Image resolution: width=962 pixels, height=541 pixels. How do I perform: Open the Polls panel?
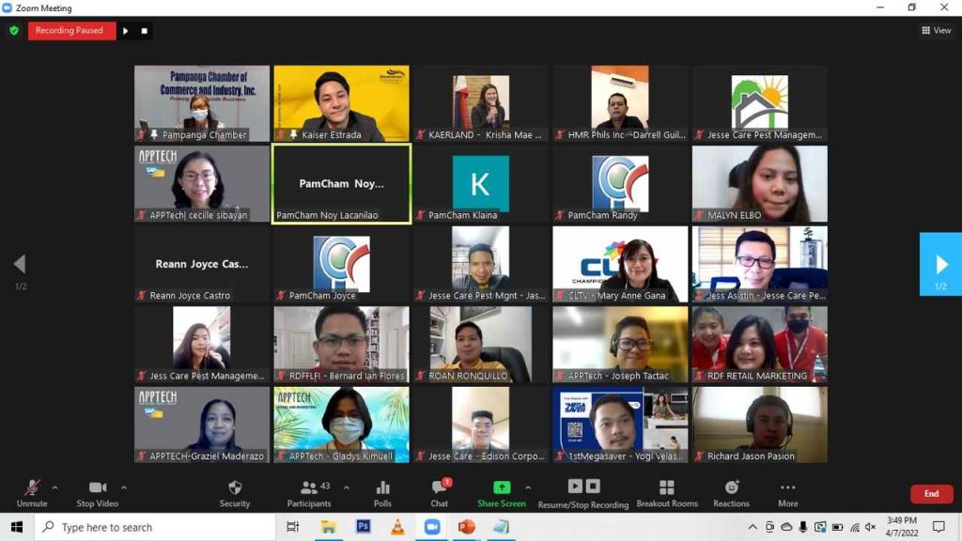[382, 493]
